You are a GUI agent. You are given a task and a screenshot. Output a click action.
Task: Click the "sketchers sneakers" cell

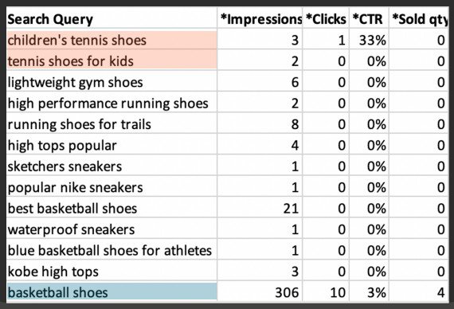(112, 166)
